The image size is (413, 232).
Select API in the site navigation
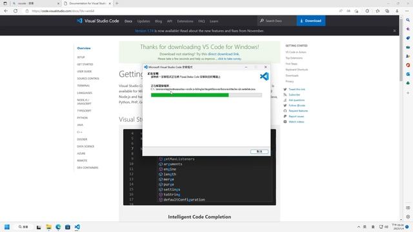pos(169,21)
